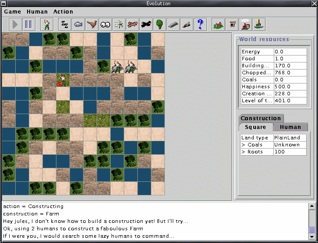The width and height of the screenshot is (318, 243).
Task: Select the black animal silhouette icon
Action: [146, 24]
